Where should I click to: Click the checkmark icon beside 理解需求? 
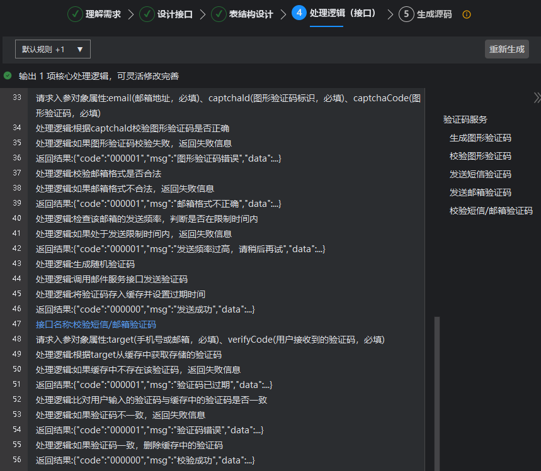(75, 14)
